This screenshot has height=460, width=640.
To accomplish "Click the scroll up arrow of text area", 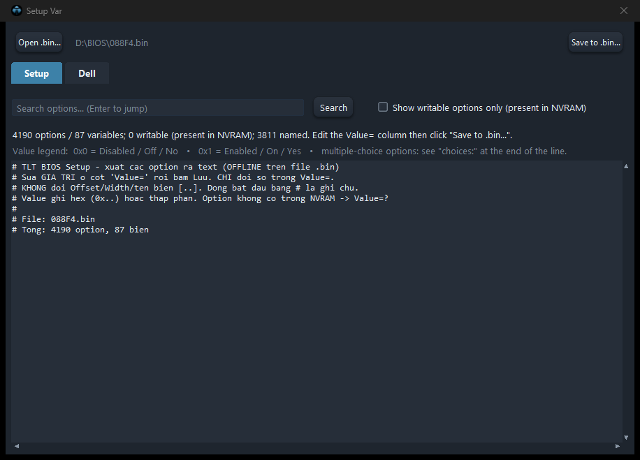I will pyautogui.click(x=626, y=166).
